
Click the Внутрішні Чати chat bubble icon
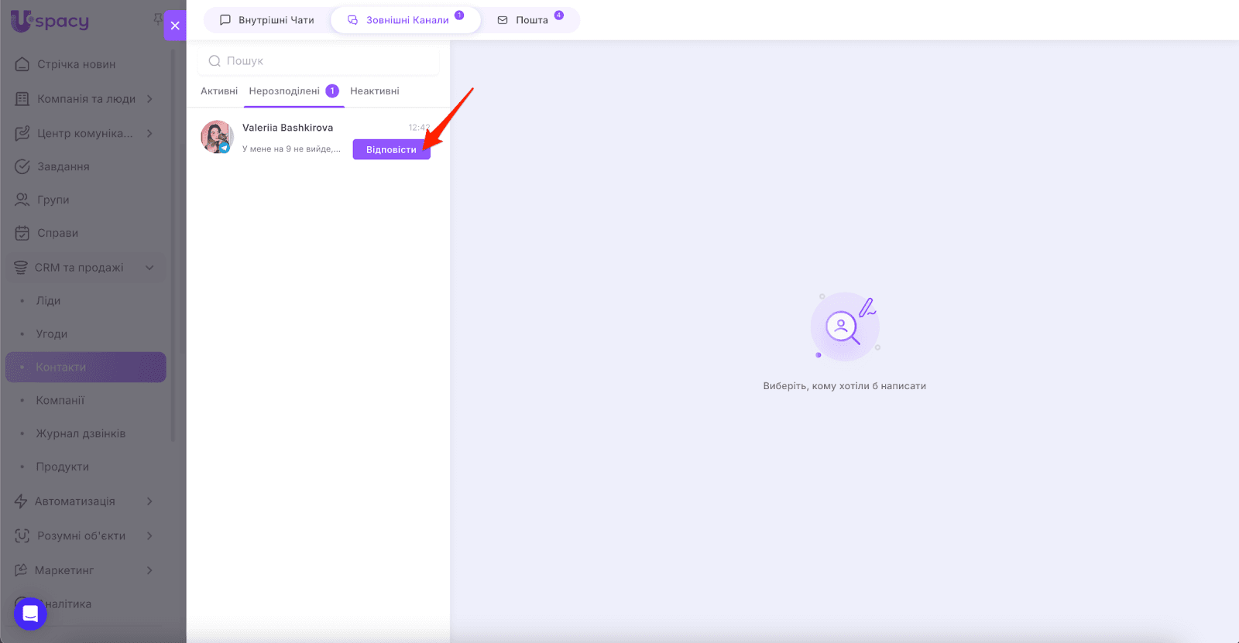point(225,20)
